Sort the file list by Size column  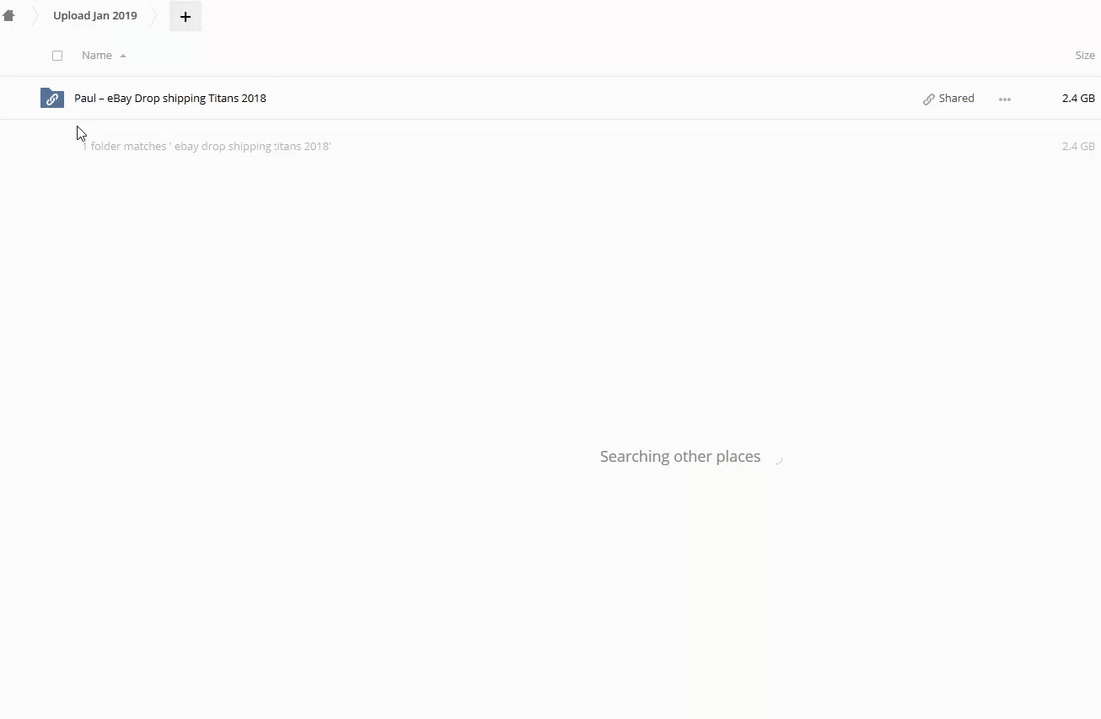coord(1084,56)
